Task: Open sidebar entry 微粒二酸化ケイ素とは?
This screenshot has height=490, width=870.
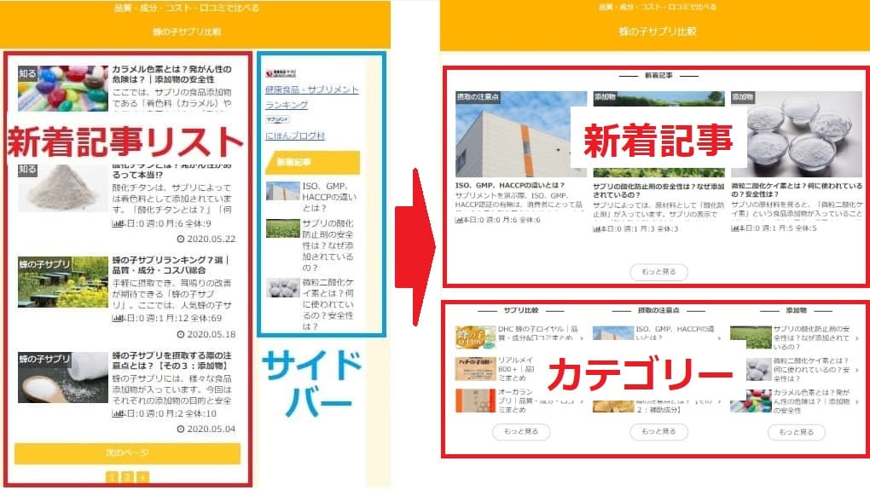Action: click(328, 304)
